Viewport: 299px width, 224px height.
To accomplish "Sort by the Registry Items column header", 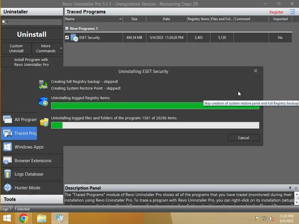I will [x=199, y=19].
